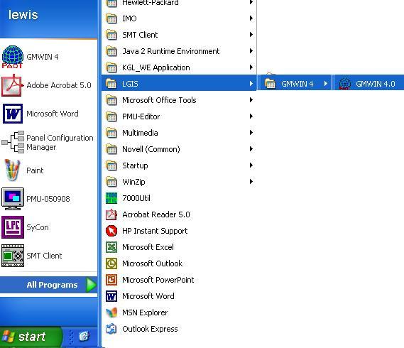Click the "WinZip" folder label

tap(133, 182)
